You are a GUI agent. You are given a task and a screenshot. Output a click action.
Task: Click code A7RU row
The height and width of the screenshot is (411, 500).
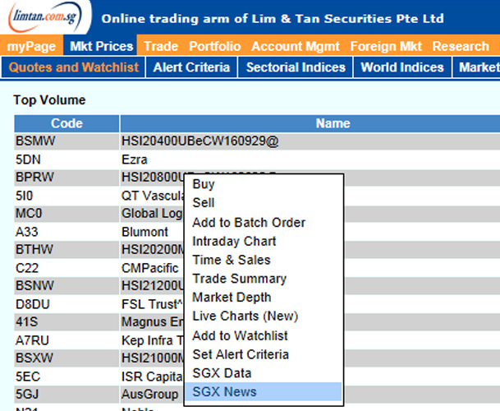(x=32, y=340)
